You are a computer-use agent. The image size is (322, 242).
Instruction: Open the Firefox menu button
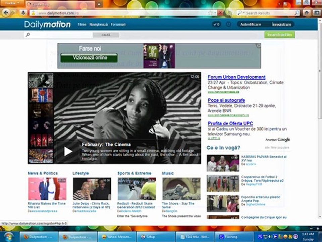pos(12,3)
